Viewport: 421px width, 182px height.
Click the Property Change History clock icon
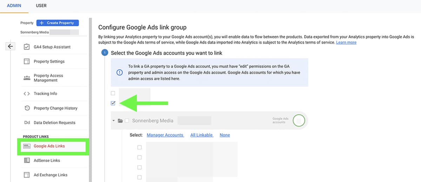pos(27,108)
